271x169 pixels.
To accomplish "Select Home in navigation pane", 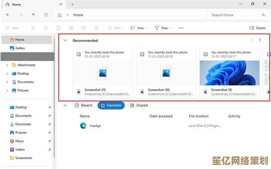I will (27, 40).
